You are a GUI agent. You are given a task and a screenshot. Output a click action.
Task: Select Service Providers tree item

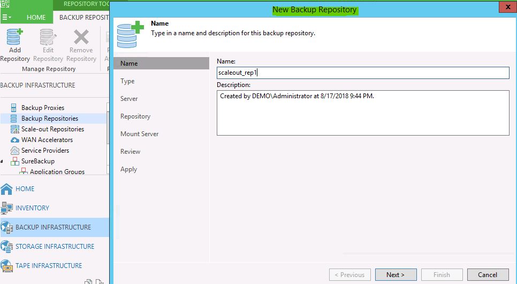(x=45, y=151)
